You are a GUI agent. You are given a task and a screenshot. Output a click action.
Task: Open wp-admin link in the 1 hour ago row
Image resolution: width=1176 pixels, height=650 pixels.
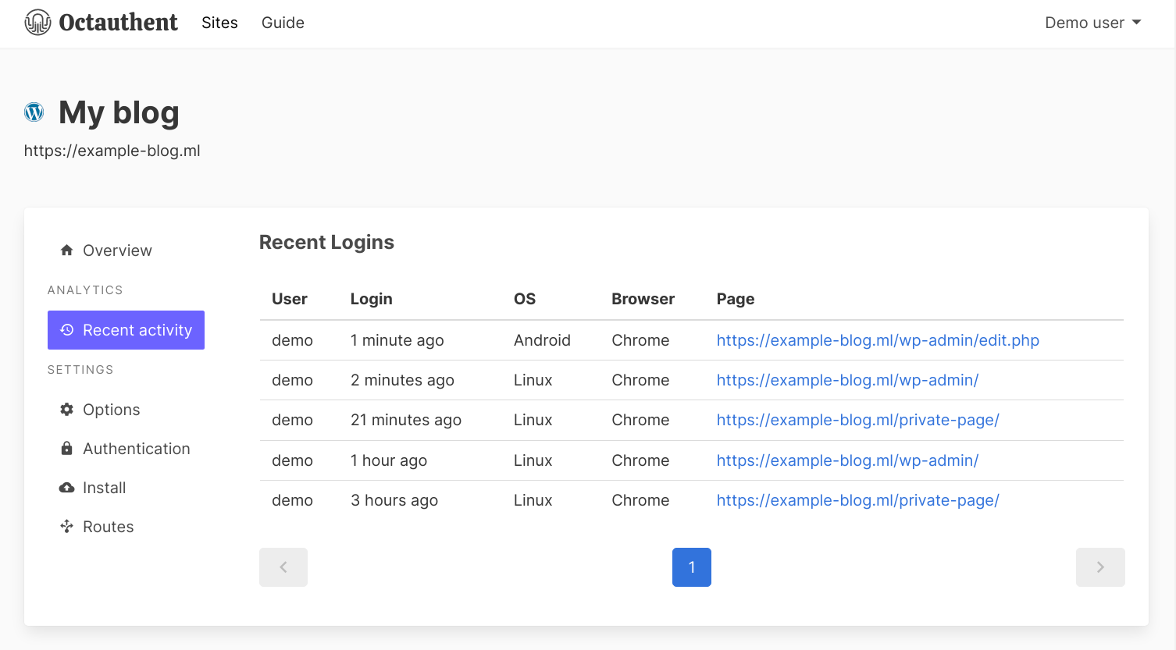point(847,460)
